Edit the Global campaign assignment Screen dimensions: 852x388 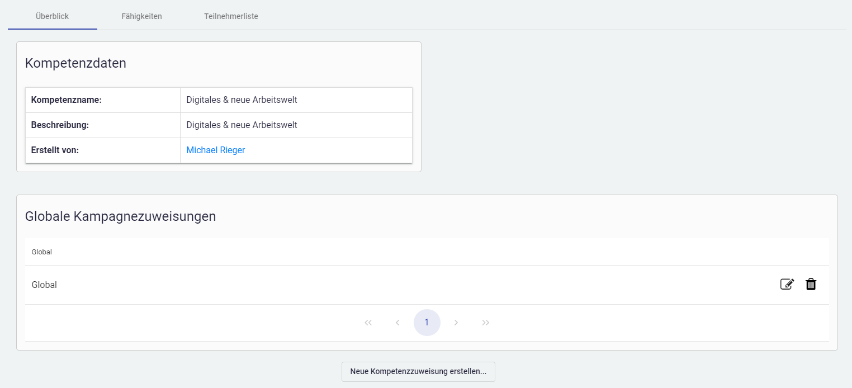pos(787,285)
